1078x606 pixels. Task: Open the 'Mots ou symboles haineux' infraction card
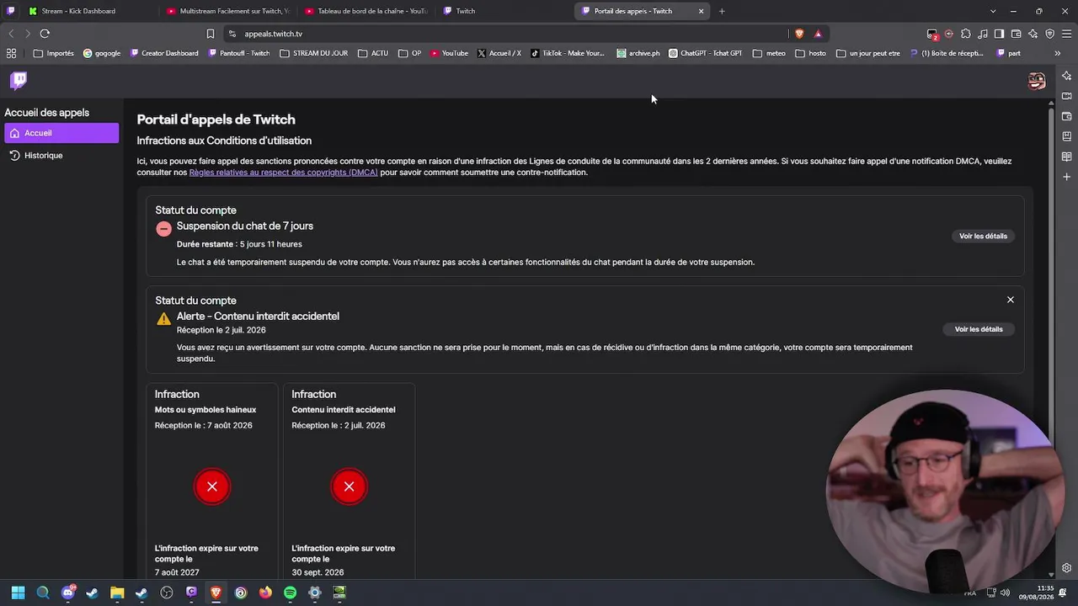tap(212, 480)
